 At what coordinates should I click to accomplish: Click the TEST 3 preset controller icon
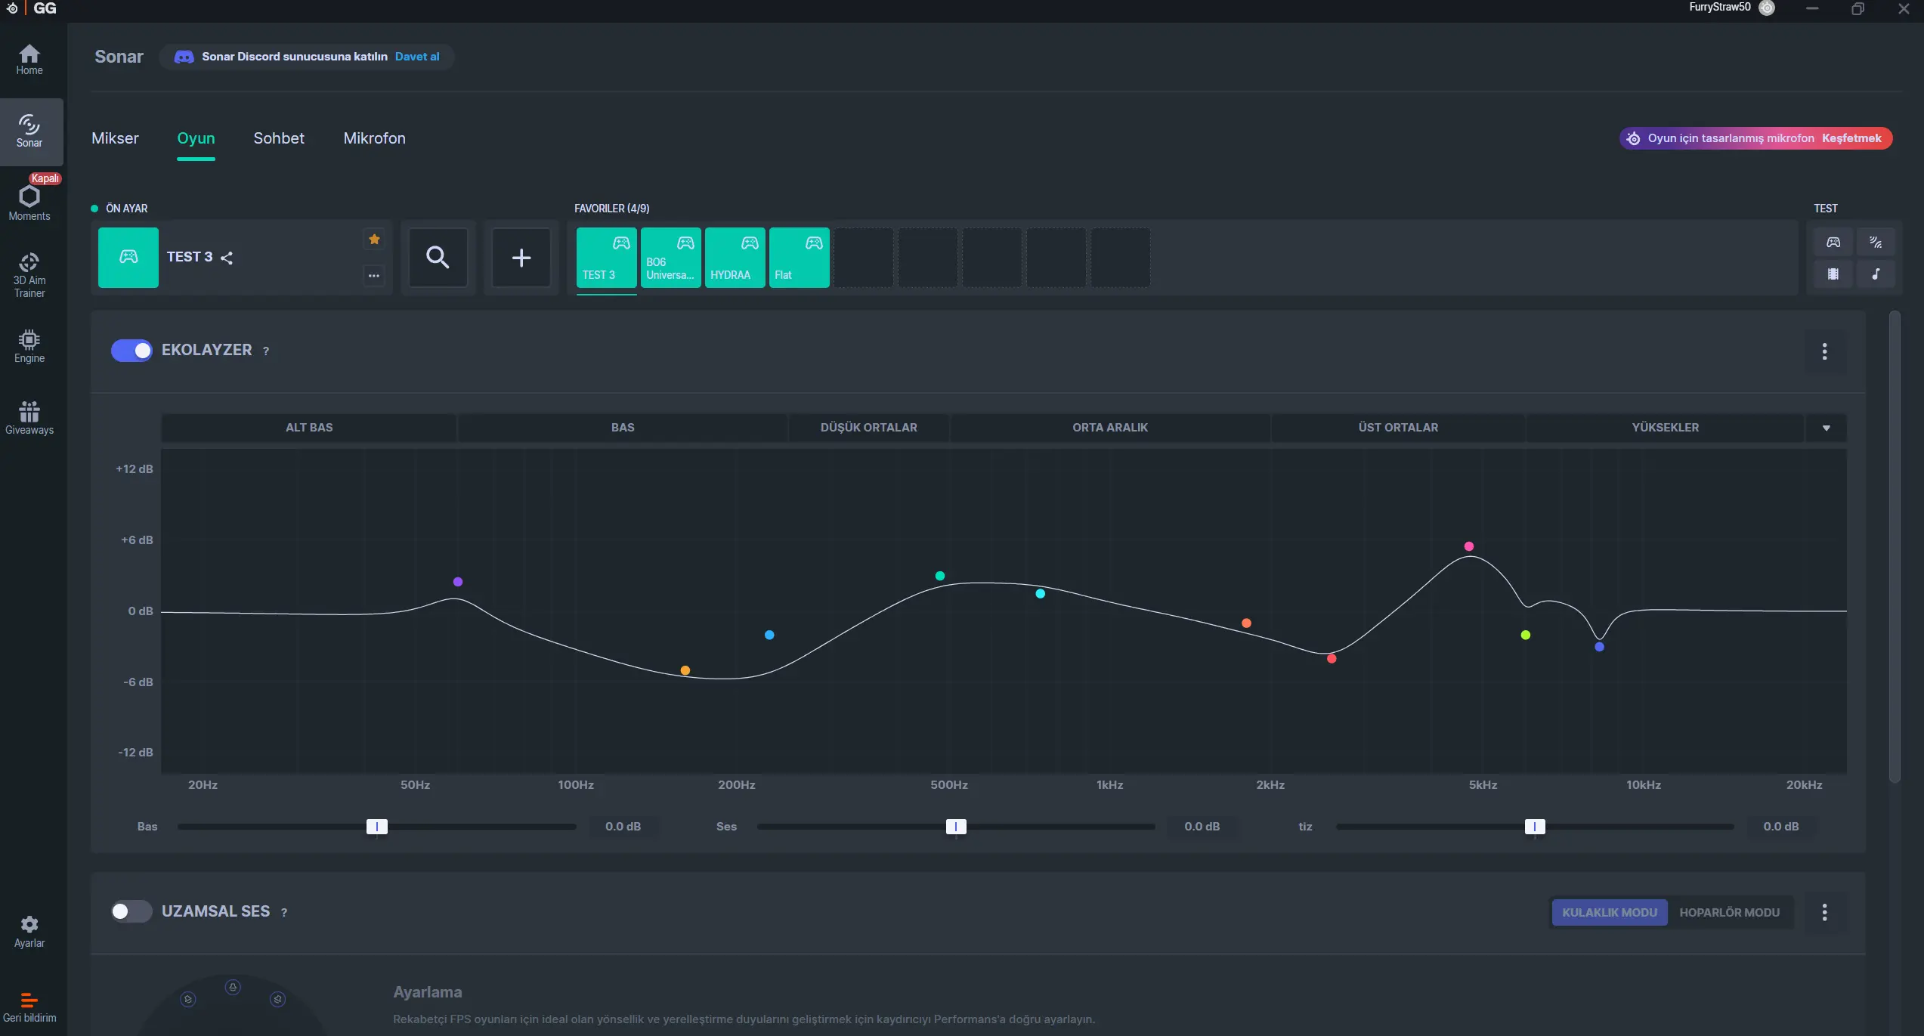(x=128, y=257)
